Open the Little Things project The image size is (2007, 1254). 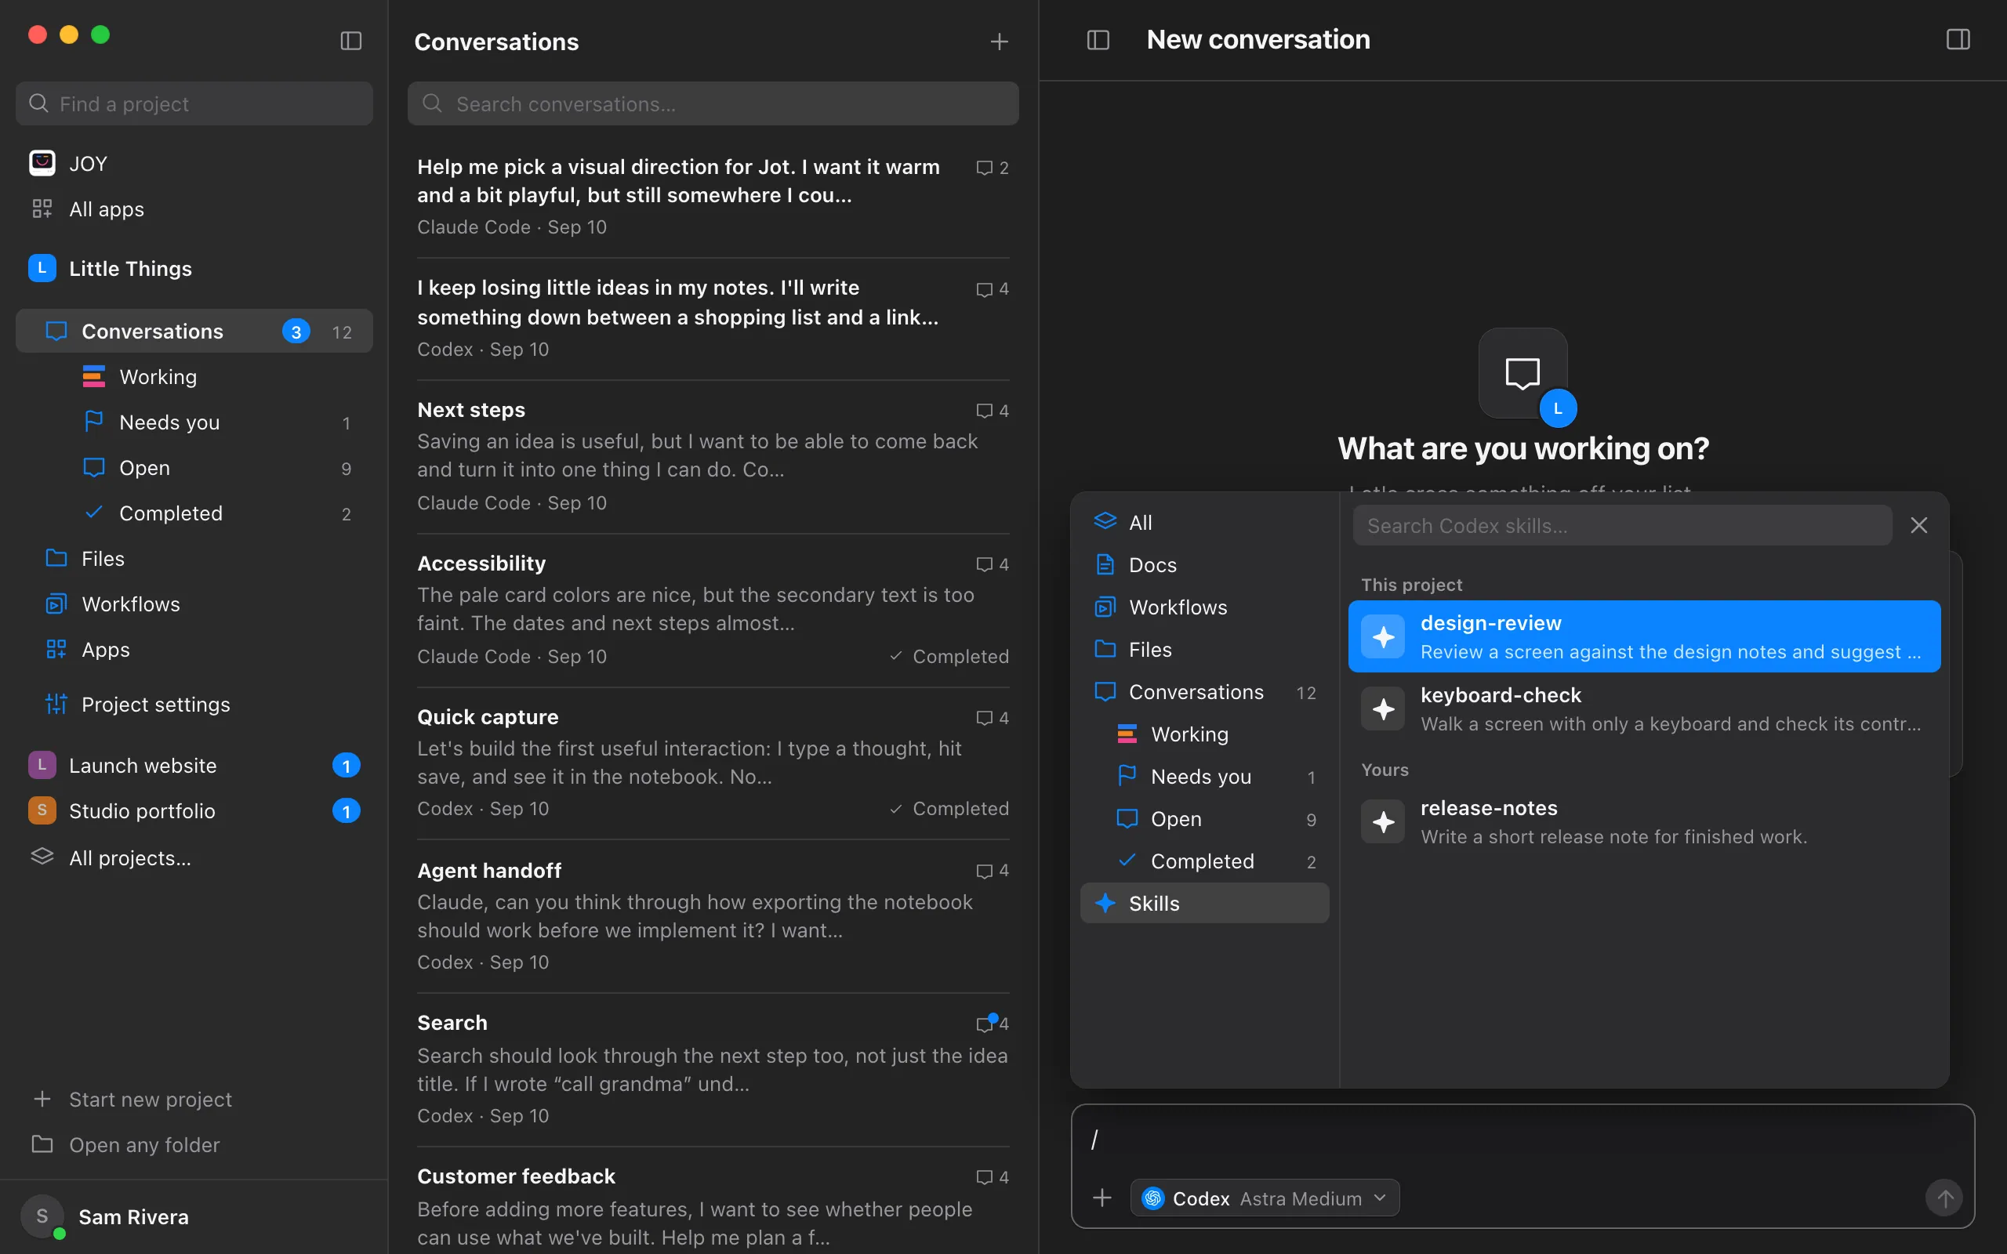pyautogui.click(x=194, y=268)
